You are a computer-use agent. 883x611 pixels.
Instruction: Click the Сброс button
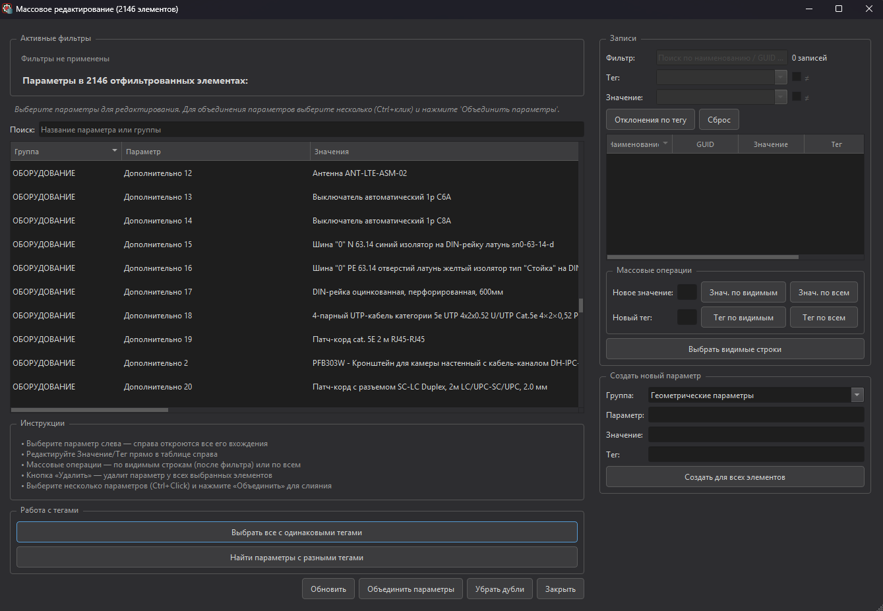pos(719,120)
